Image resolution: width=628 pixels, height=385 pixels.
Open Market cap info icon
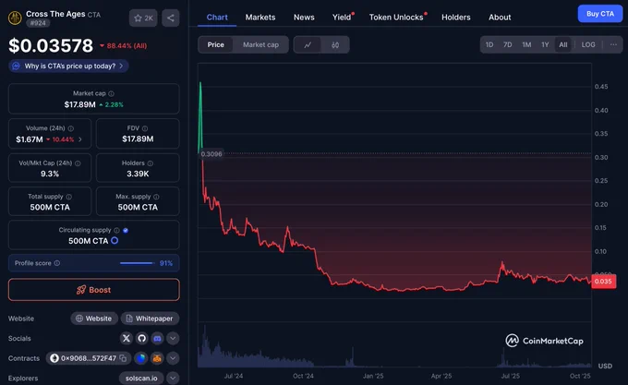112,93
